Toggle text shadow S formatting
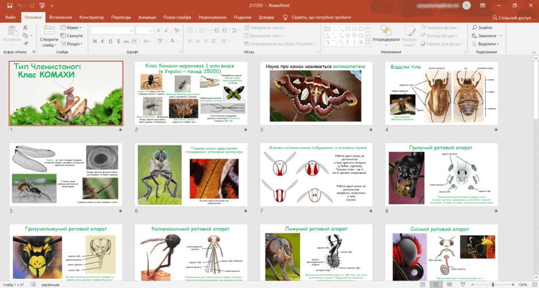 click(x=118, y=41)
